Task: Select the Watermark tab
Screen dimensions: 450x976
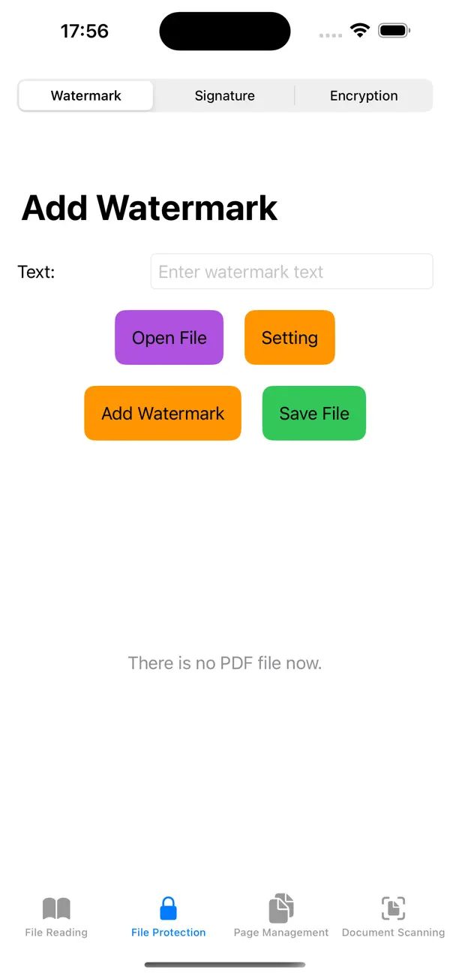Action: pyautogui.click(x=85, y=95)
